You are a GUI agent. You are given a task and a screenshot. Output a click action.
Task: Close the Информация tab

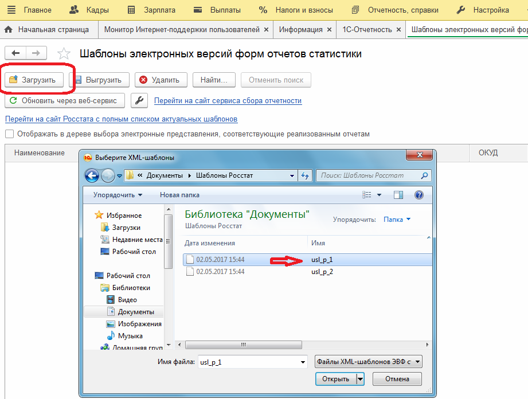point(329,30)
